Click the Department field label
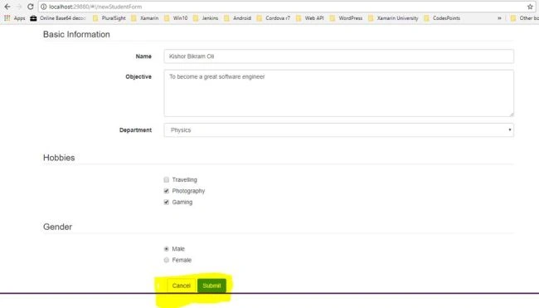The image size is (539, 308). (x=135, y=130)
